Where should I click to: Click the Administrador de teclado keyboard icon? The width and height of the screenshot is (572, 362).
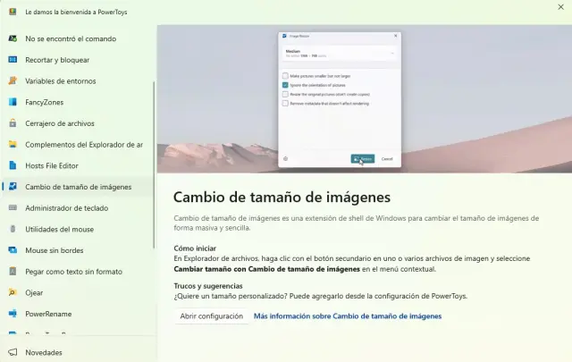13,208
